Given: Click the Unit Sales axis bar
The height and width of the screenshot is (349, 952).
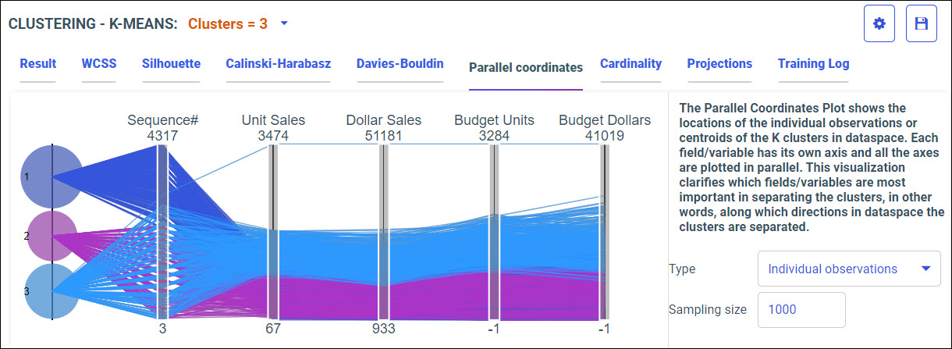Looking at the screenshot, I should tap(273, 231).
